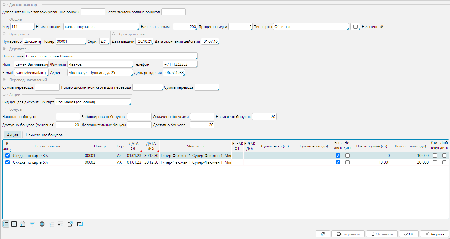
Task: Click the Телефон input field
Action: pyautogui.click(x=180, y=64)
